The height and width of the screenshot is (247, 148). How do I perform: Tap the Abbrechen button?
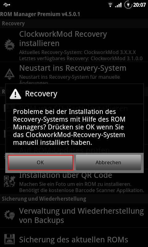(108, 162)
